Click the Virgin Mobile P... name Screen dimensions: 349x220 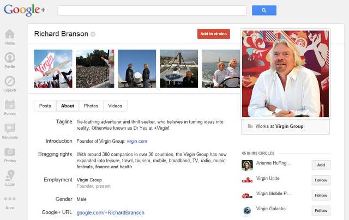(x=273, y=193)
